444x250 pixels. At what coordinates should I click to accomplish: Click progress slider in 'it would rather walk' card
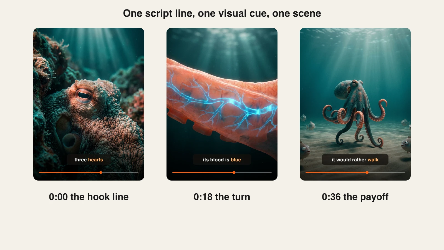pos(355,172)
